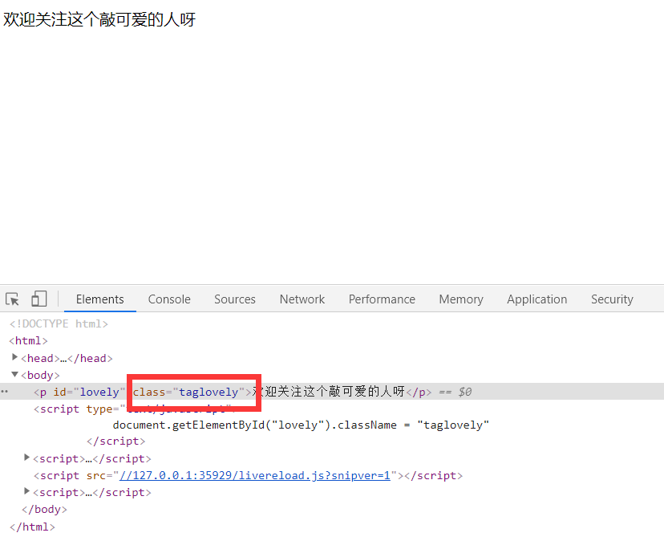Expand the collapsed script node above livereload script
This screenshot has height=541, width=664.
point(26,458)
